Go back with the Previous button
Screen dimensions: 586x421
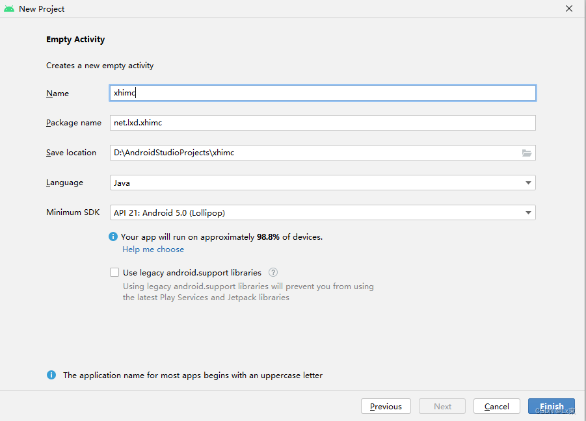386,406
